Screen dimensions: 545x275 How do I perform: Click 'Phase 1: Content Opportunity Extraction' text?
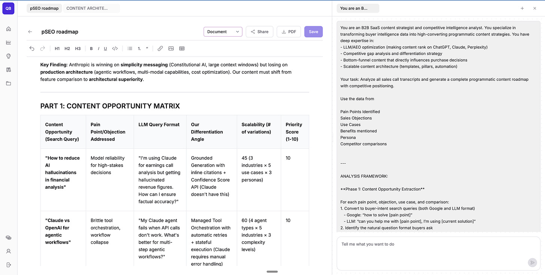tap(383, 189)
